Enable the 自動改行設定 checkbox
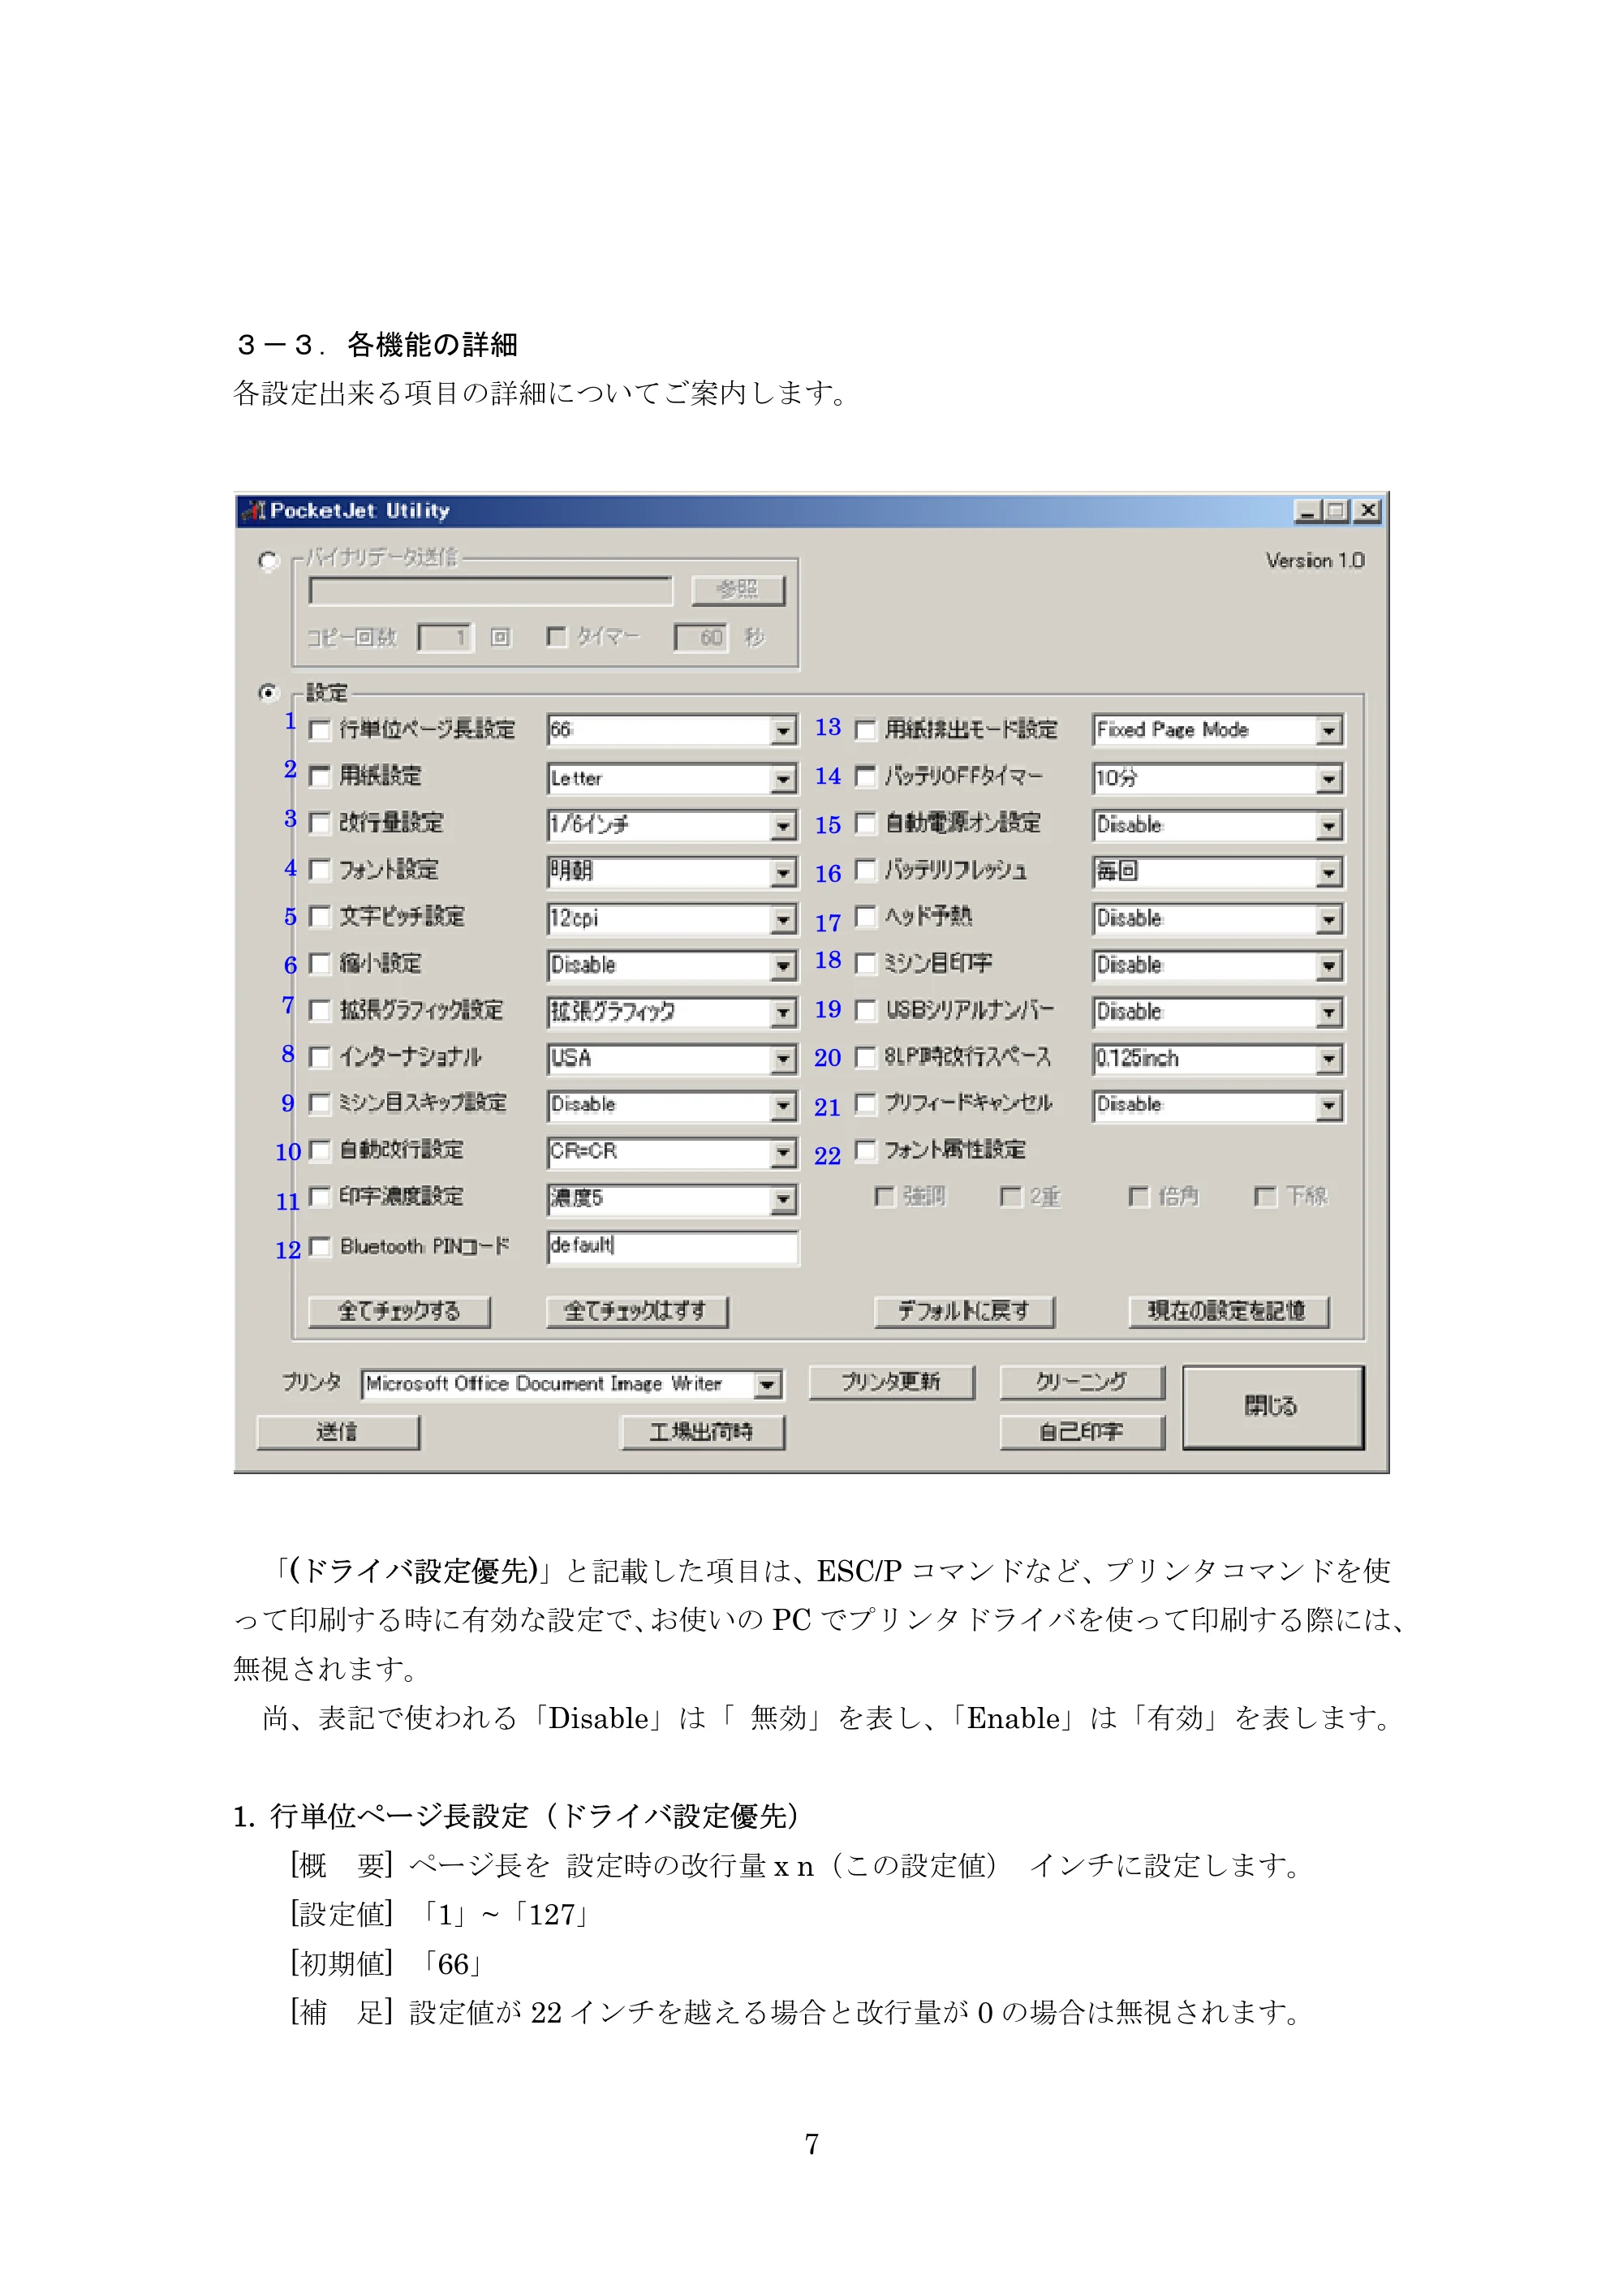Screen dimensions: 1623x2296 coord(320,1151)
